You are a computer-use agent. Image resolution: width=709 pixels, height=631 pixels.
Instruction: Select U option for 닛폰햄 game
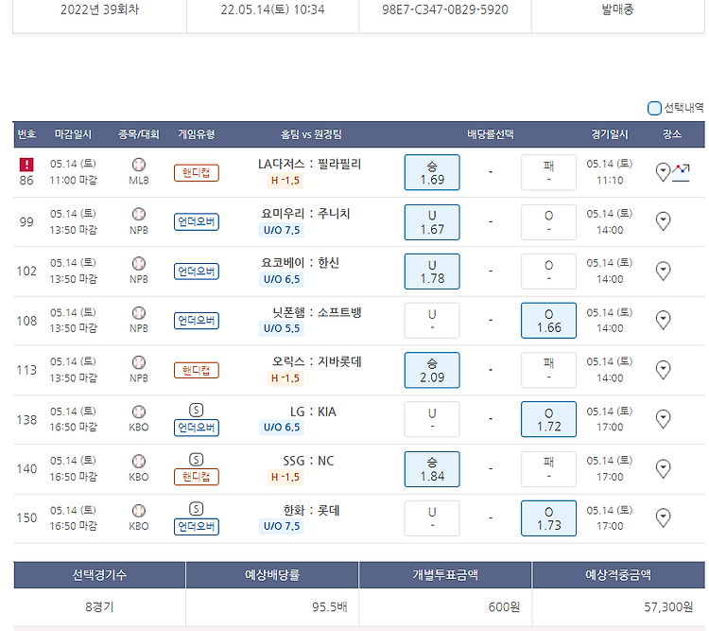point(432,321)
